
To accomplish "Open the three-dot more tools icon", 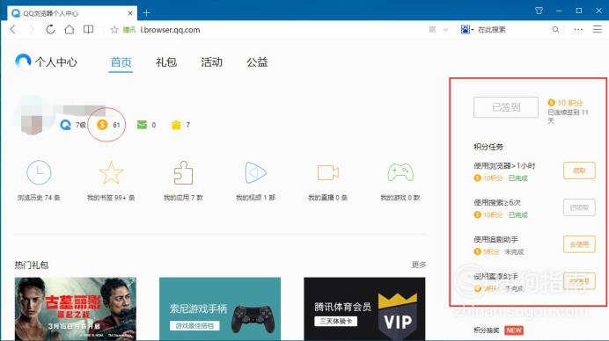I will [x=578, y=30].
